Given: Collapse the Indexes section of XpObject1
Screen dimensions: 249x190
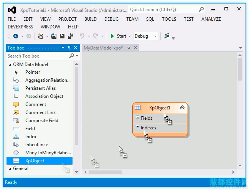Looking at the screenshot, I should point(137,127).
